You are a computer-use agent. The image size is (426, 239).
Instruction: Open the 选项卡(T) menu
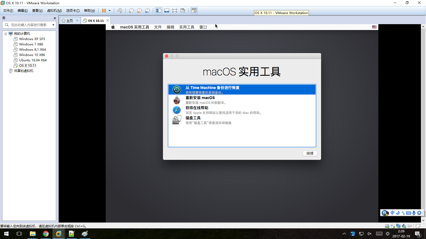point(73,11)
